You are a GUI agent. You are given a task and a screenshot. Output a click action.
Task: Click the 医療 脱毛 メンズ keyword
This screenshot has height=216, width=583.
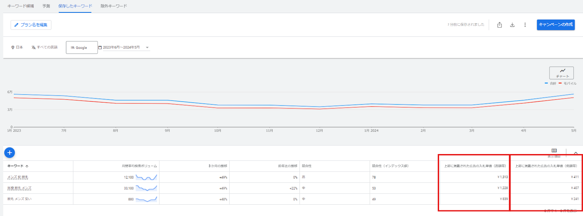click(19, 188)
